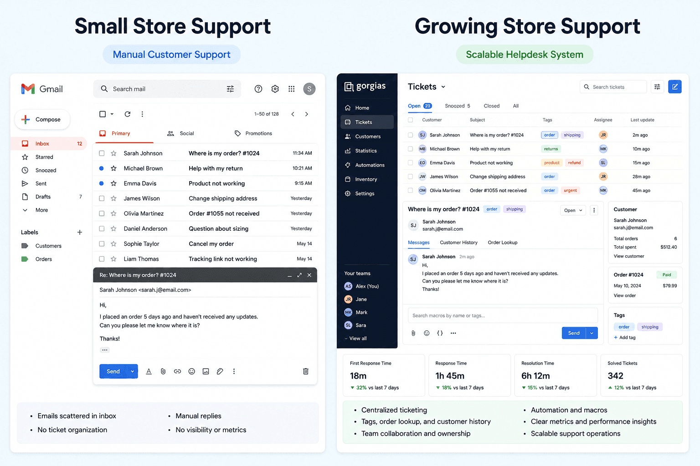The width and height of the screenshot is (700, 466).
Task: Open Gorgias Send button dropdown arrow
Action: [x=592, y=333]
